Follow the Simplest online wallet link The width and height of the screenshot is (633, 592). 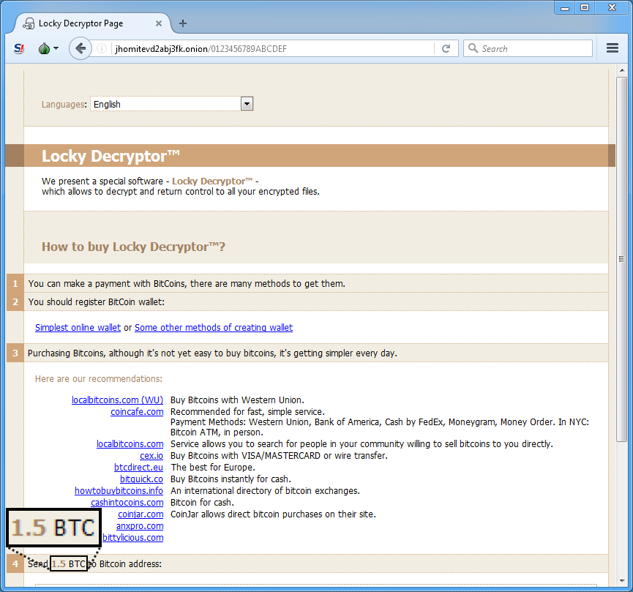point(78,328)
